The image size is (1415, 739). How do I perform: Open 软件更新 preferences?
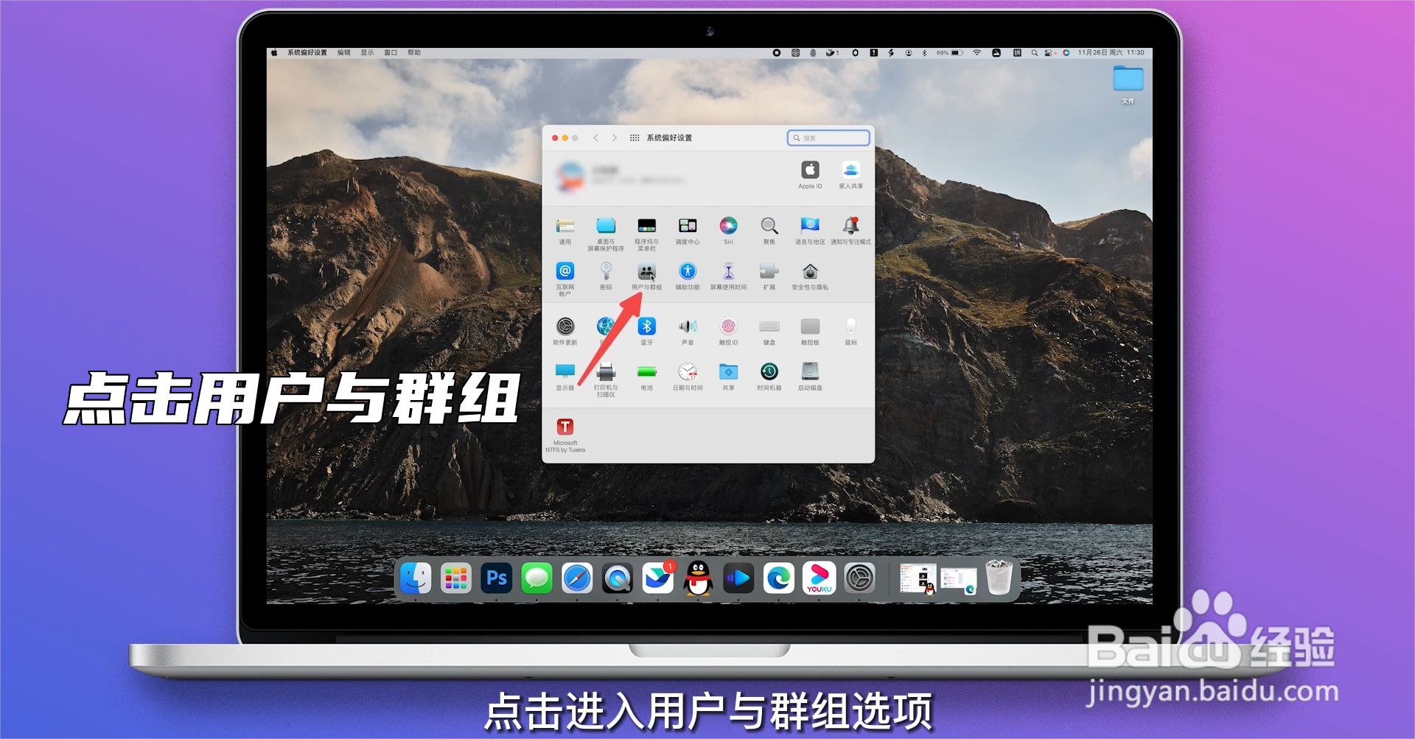pyautogui.click(x=565, y=327)
